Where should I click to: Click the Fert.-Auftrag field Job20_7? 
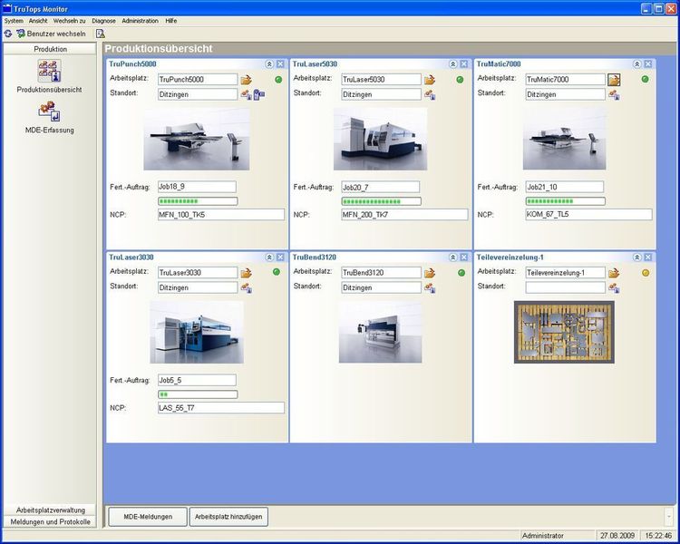(x=380, y=187)
